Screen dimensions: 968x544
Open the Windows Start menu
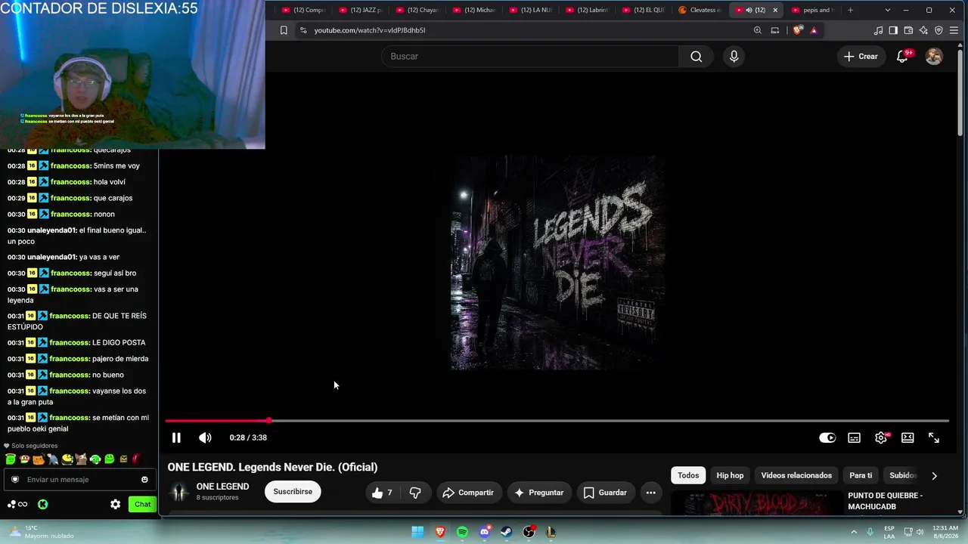click(417, 532)
